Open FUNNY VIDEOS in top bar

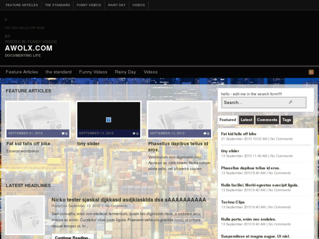click(x=89, y=5)
